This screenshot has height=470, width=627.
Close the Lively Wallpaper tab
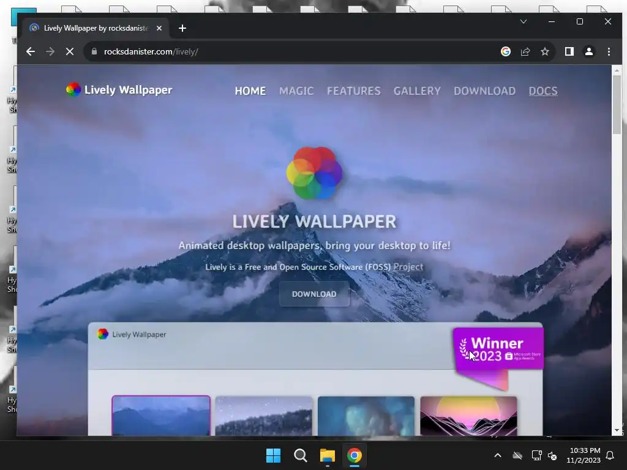[x=159, y=28]
